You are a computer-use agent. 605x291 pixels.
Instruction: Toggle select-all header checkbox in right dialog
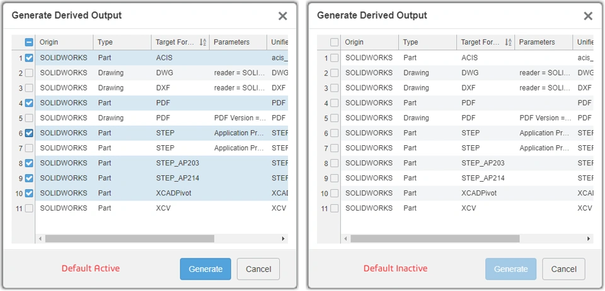[334, 42]
